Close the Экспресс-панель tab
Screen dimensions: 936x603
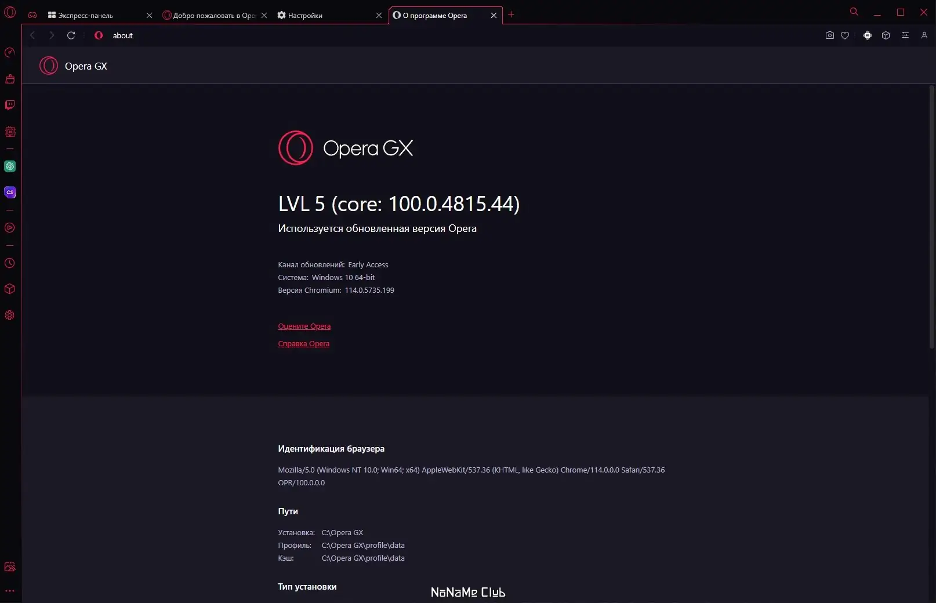click(x=149, y=16)
